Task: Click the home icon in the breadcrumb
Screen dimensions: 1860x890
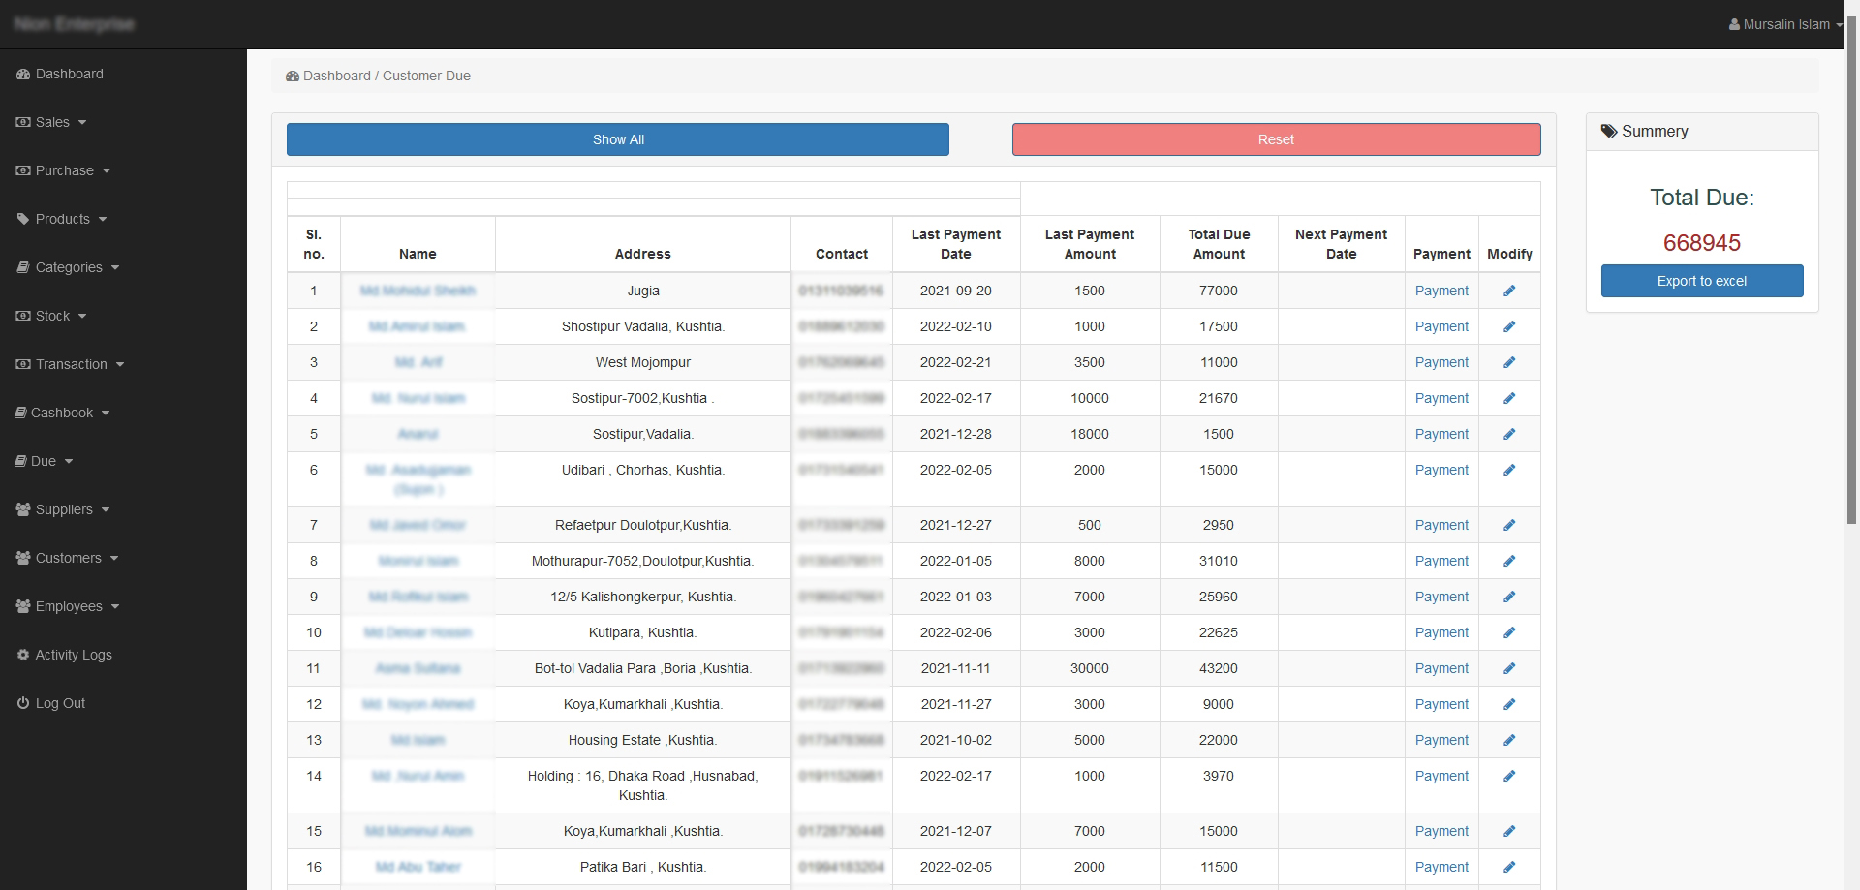Action: pos(292,76)
